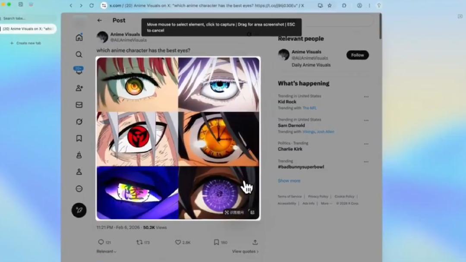Click browser forward navigation arrow
Viewport: 466px width, 262px height.
pyautogui.click(x=81, y=5)
